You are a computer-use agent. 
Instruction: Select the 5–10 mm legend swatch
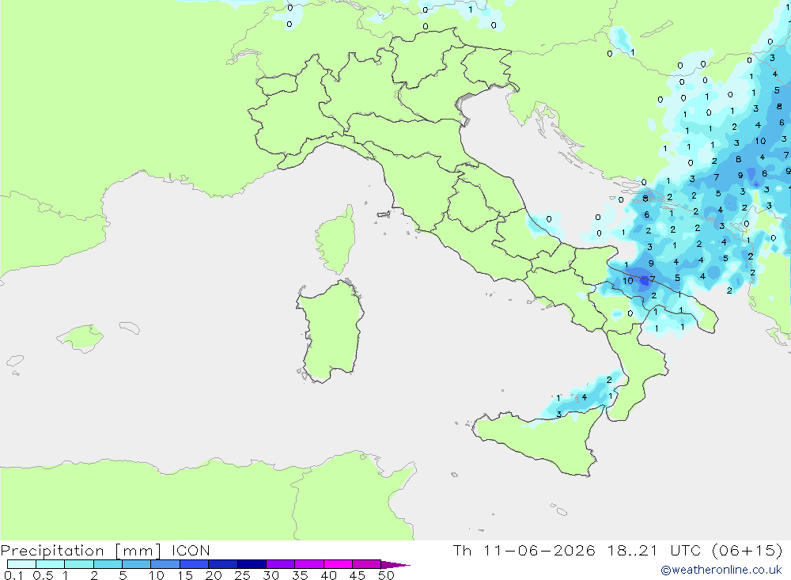pos(137,564)
